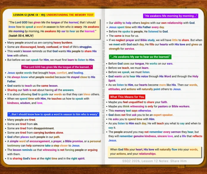Select bullet 'Before we speak, we must listen.'
Image resolution: width=207 pixels, height=174 pixels.
point(129,72)
